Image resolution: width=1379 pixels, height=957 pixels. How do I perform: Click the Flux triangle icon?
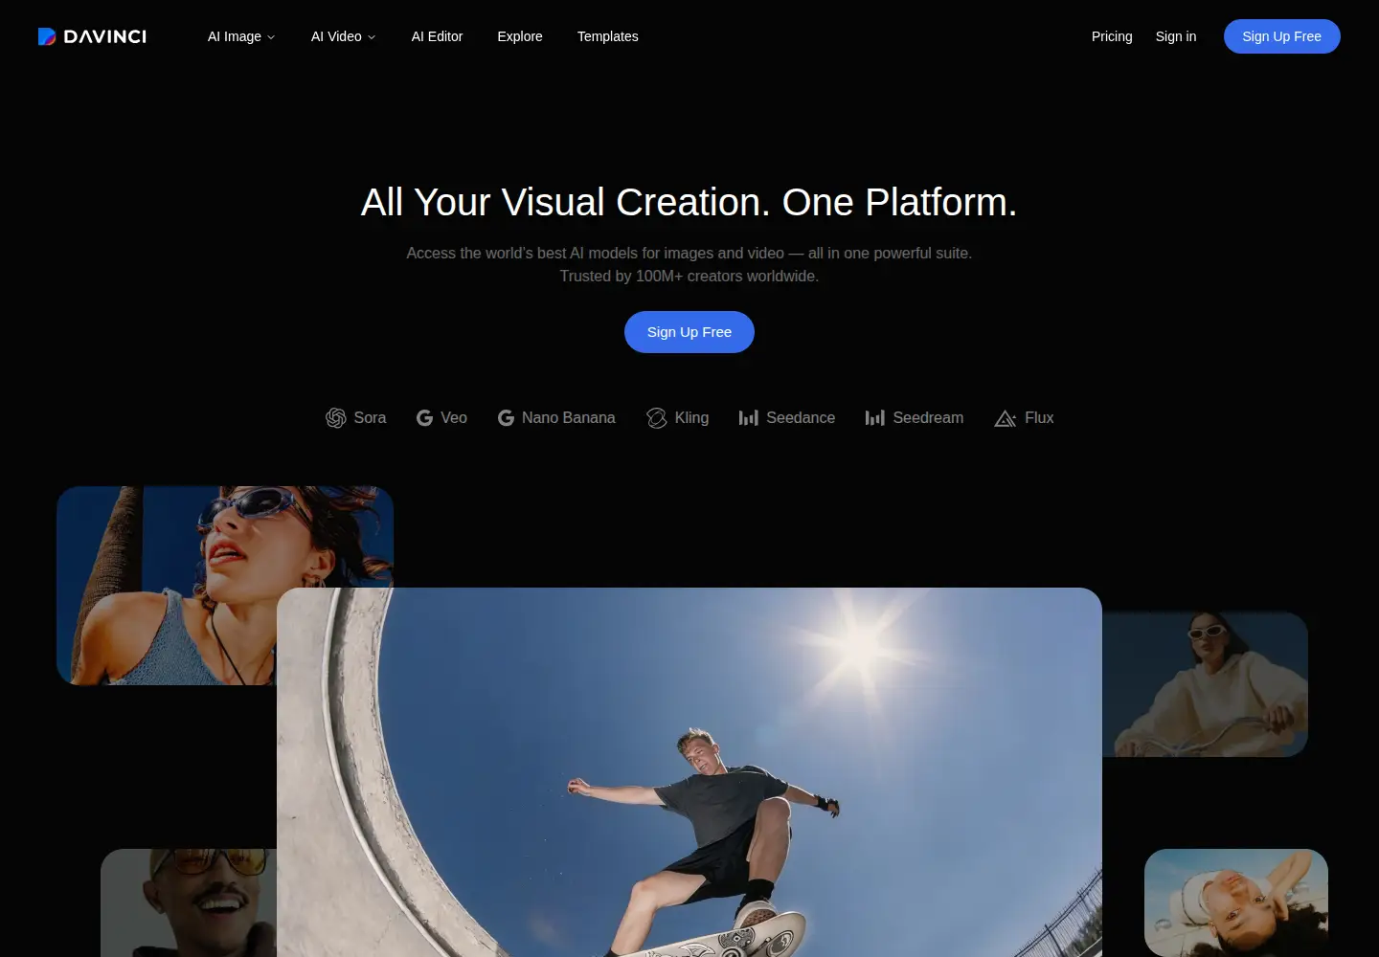coord(1005,418)
